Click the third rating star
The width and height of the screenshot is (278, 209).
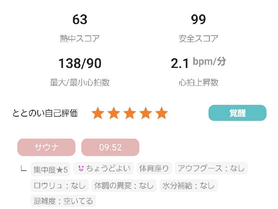(x=130, y=113)
